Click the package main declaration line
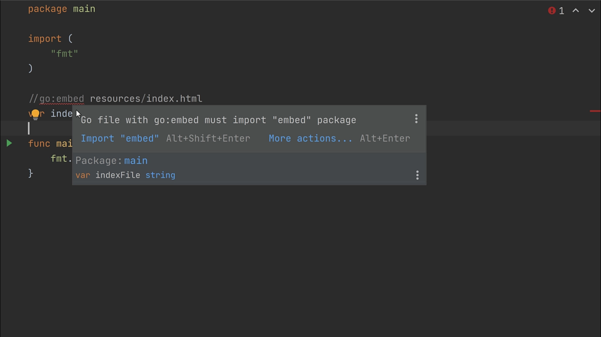Image resolution: width=601 pixels, height=337 pixels. tap(62, 9)
